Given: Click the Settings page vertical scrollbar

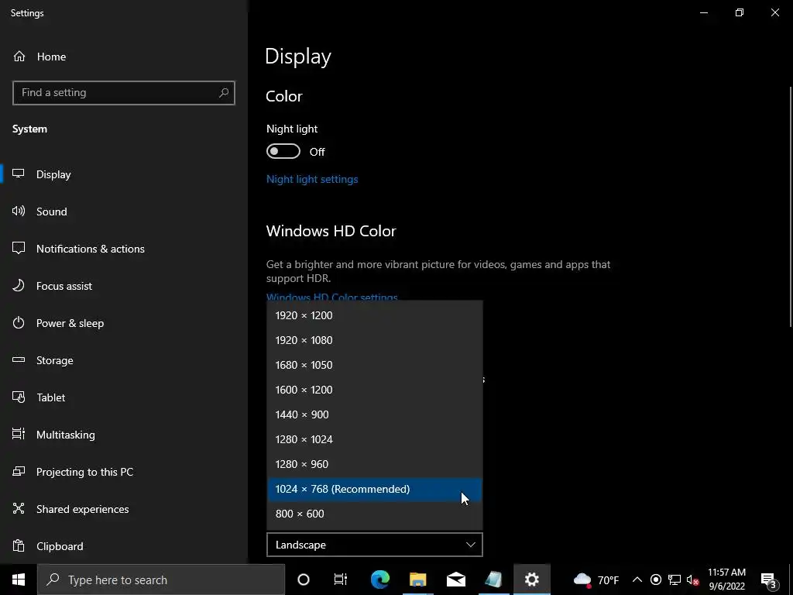Looking at the screenshot, I should 791,208.
